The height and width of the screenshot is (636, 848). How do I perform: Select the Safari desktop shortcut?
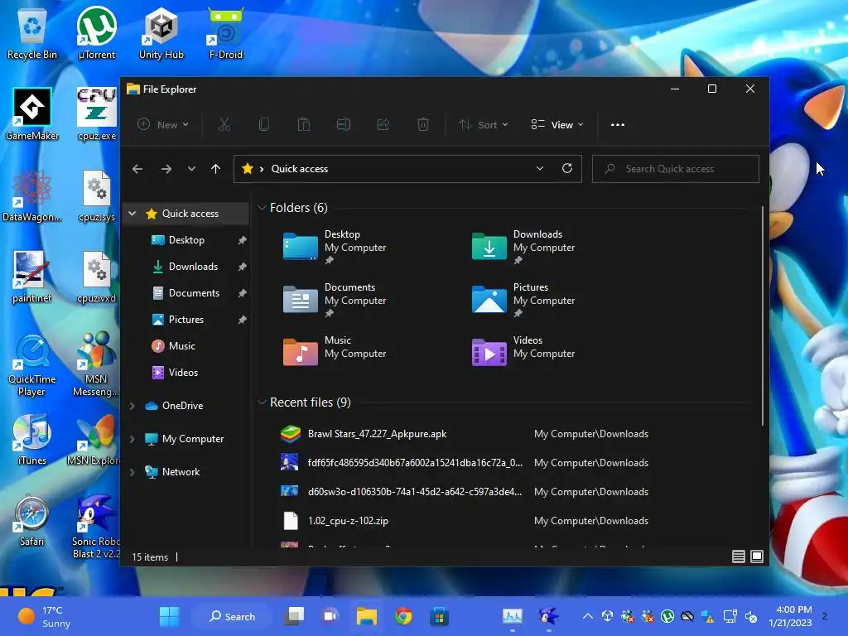(x=32, y=520)
